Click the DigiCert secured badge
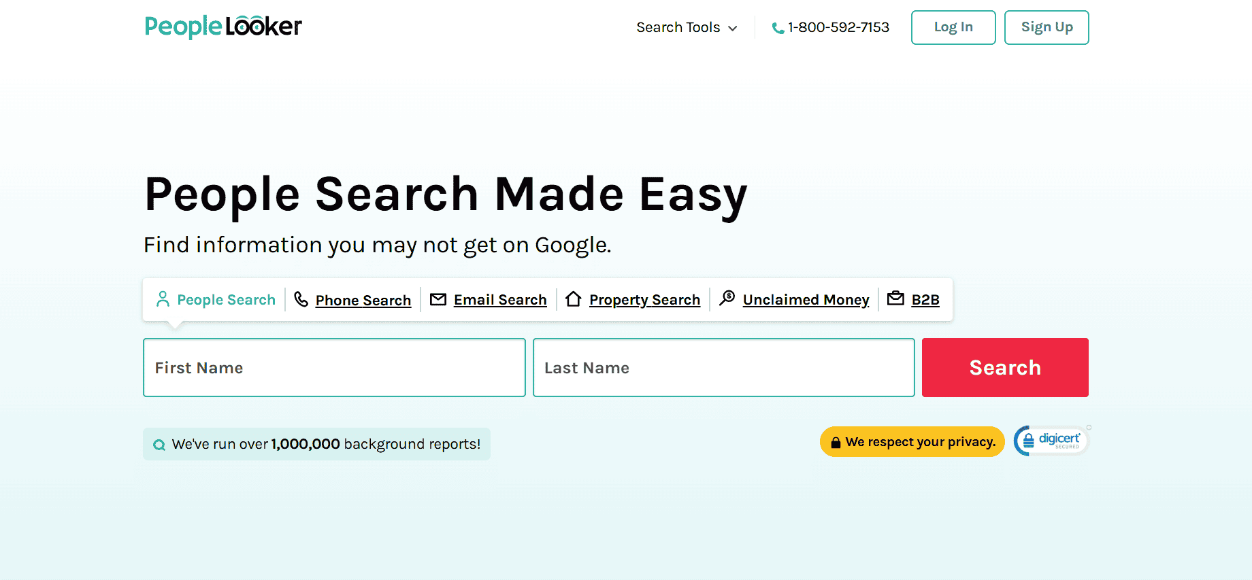1252x580 pixels. (1051, 441)
